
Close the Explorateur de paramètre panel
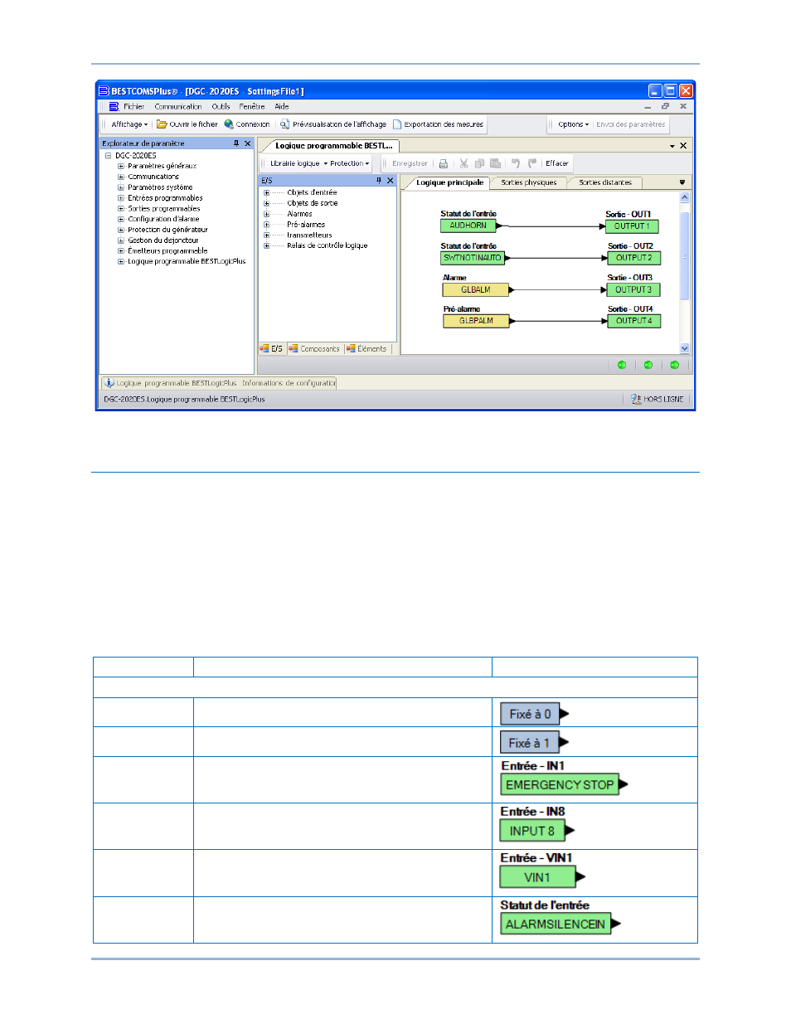(x=247, y=143)
